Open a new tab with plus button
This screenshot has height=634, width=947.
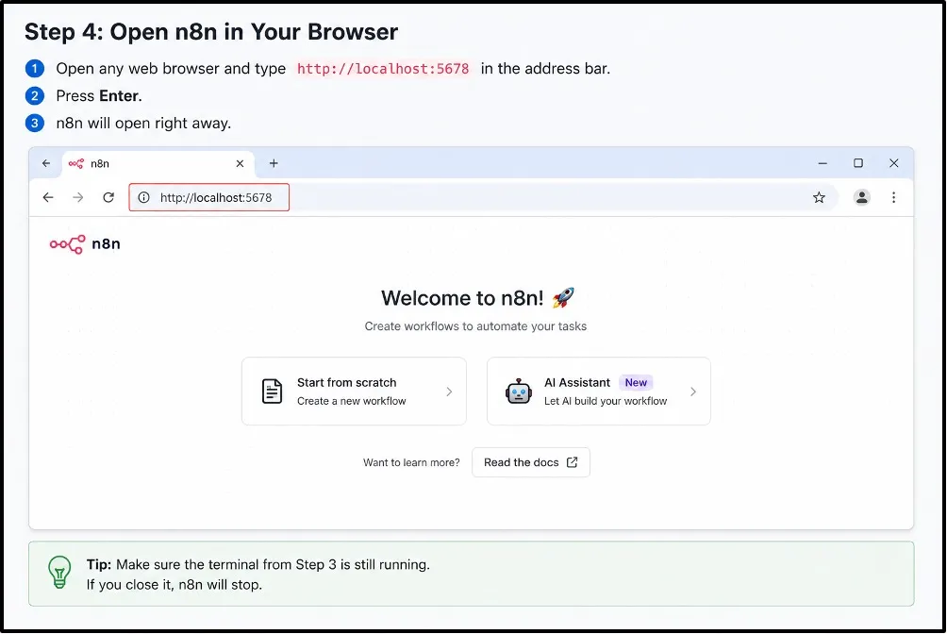[274, 163]
